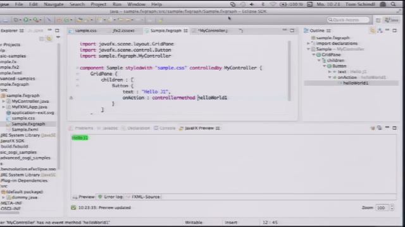This screenshot has width=405, height=227.
Task: Click the Debug bug icon in toolbar
Action: click(x=16, y=20)
